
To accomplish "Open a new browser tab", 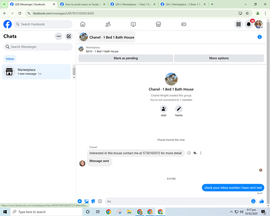I will 212,4.
